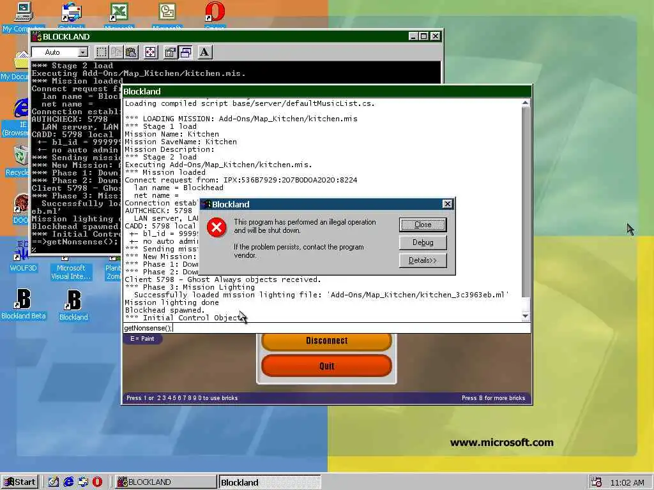Image resolution: width=654 pixels, height=490 pixels.
Task: Click the 'E = Paint' hint label
Action: 142,339
